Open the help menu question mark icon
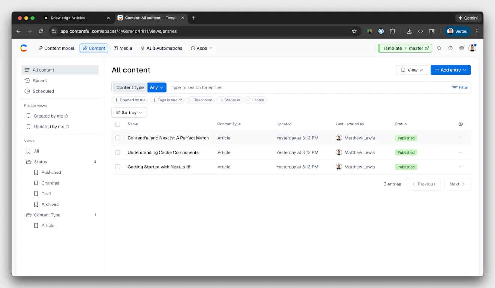The height and width of the screenshot is (288, 495). pos(450,48)
